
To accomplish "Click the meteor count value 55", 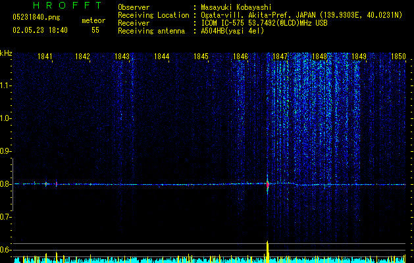I will pyautogui.click(x=95, y=30).
